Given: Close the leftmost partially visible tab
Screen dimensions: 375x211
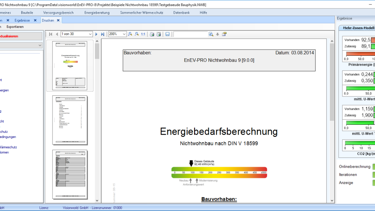Looking at the screenshot, I should coord(8,20).
